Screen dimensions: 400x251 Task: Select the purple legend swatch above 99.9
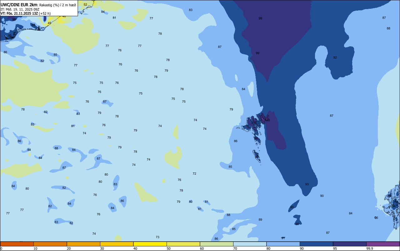383,244
